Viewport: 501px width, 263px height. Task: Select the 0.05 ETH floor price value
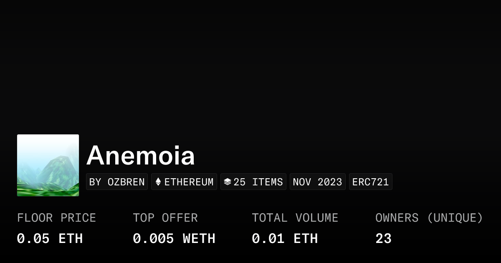tap(50, 239)
